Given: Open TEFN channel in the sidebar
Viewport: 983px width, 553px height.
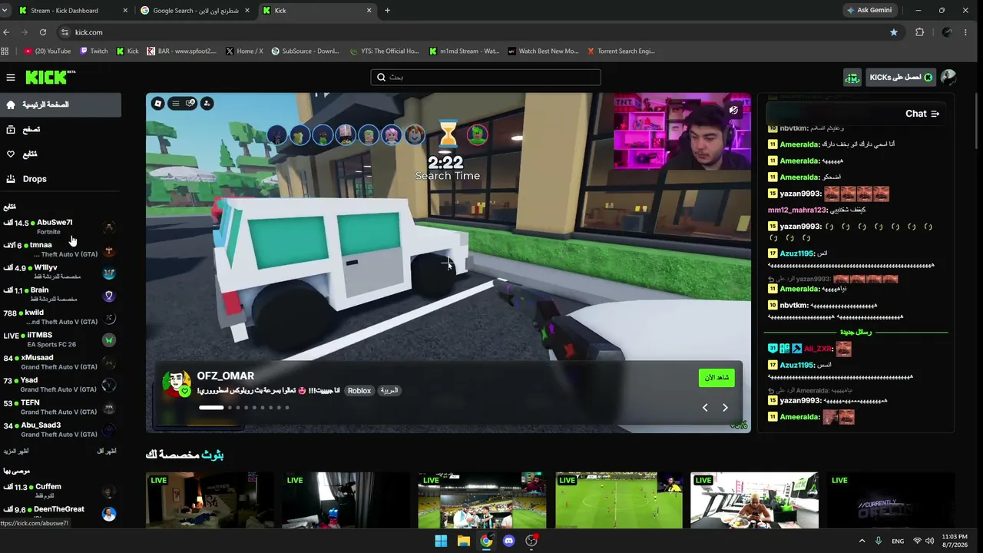Looking at the screenshot, I should (x=60, y=407).
